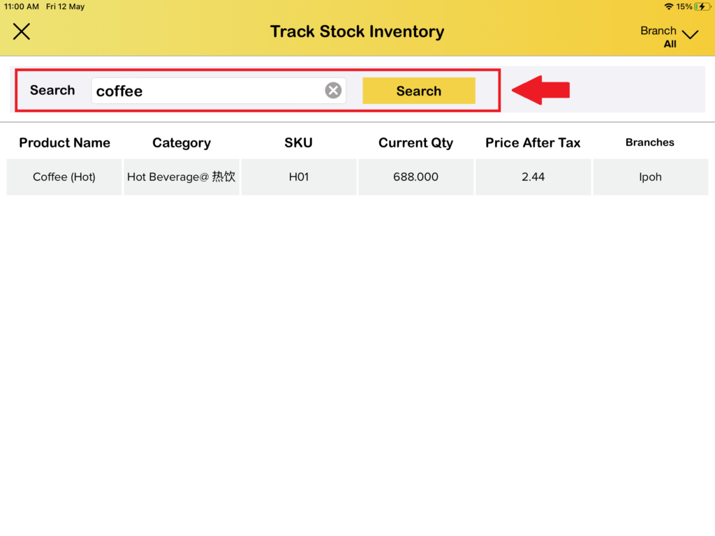Tap the H01 SKU cell
715x536 pixels.
pos(298,177)
